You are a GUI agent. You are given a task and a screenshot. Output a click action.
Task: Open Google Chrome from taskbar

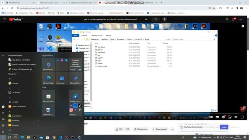click(x=54, y=137)
